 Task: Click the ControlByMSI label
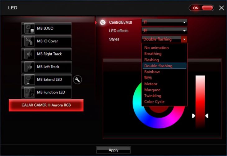(x=121, y=22)
